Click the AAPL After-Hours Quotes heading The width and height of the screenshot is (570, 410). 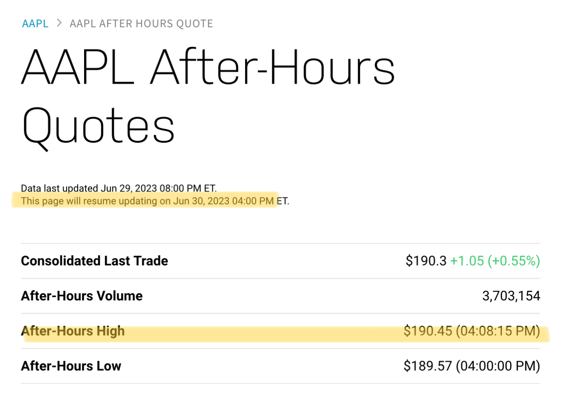208,97
